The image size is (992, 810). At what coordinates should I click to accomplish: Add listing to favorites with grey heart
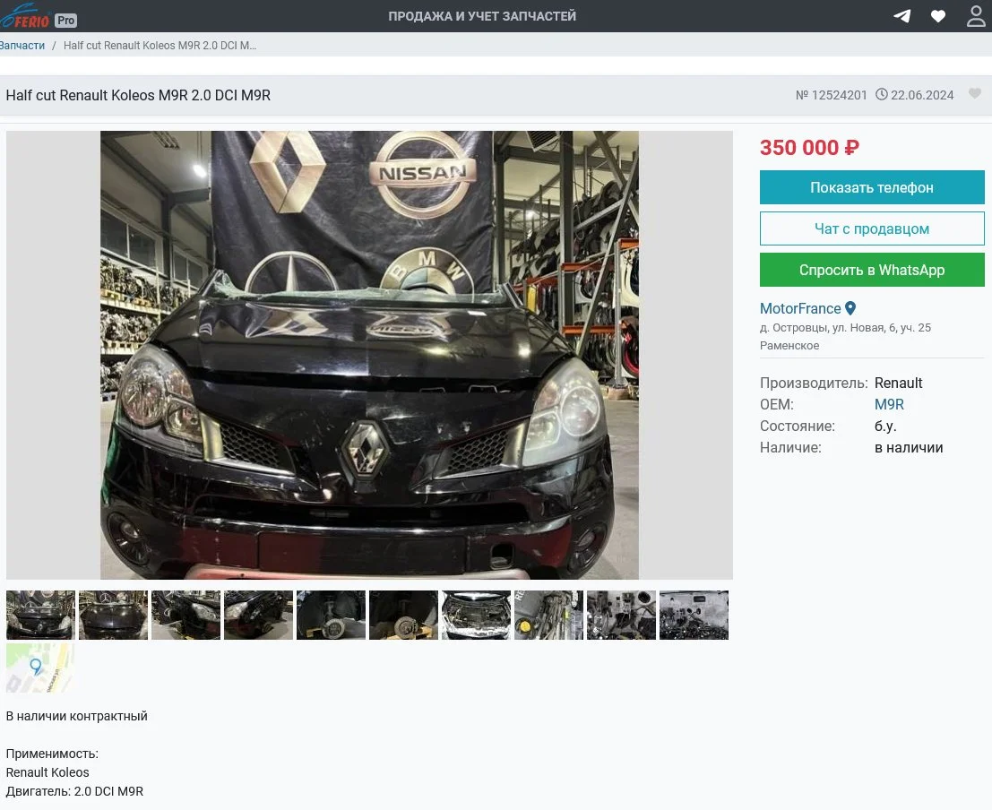click(975, 94)
